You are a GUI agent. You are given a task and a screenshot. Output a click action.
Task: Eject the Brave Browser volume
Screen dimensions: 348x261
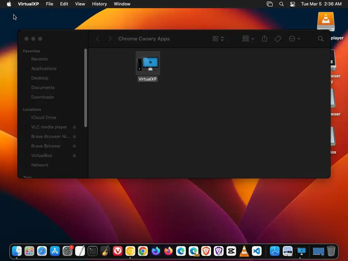(74, 146)
